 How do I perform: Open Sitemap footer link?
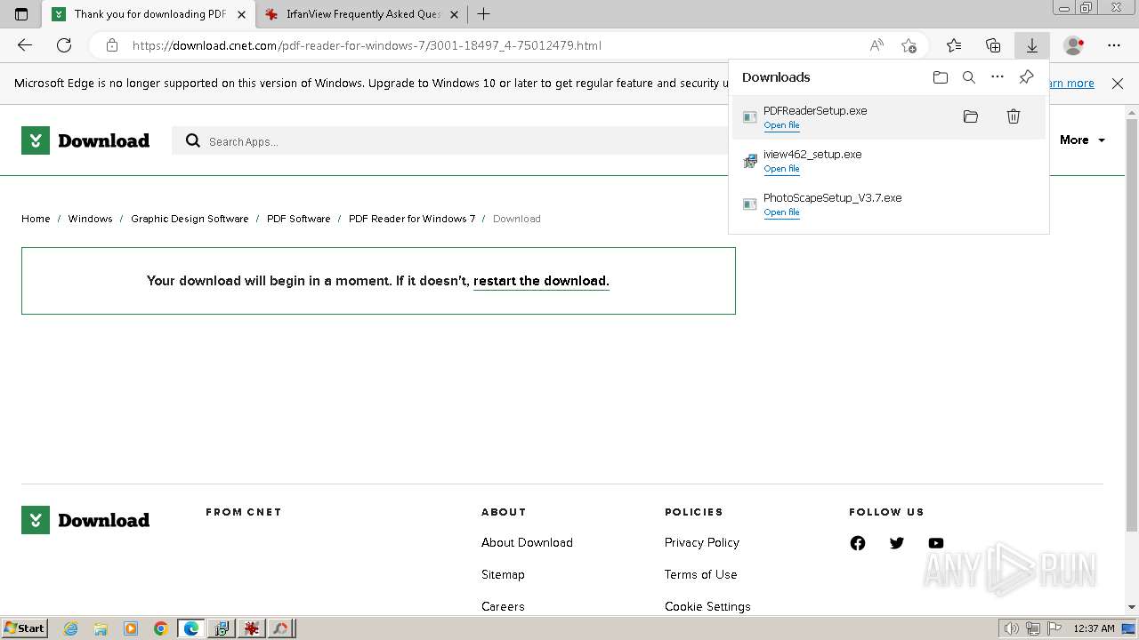click(503, 575)
